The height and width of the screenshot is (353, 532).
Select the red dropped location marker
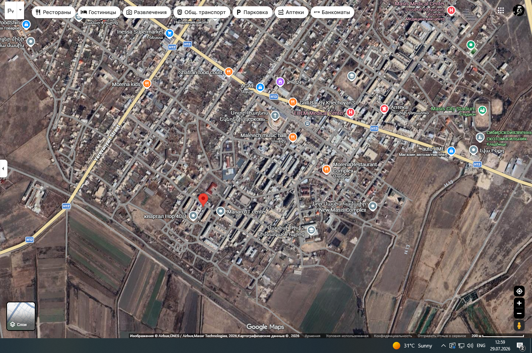coord(203,200)
